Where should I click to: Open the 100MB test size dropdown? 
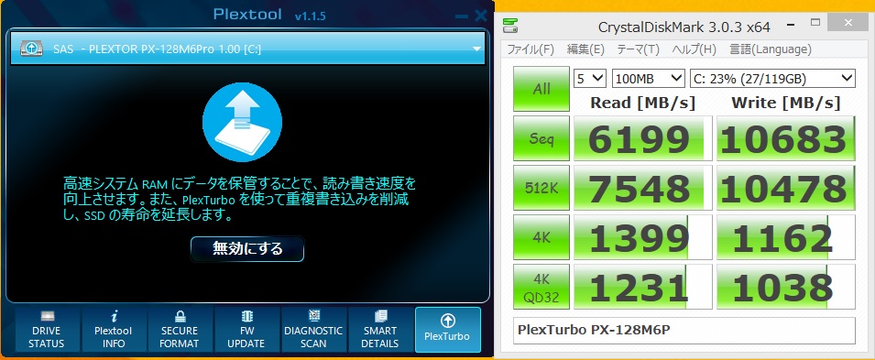click(649, 78)
